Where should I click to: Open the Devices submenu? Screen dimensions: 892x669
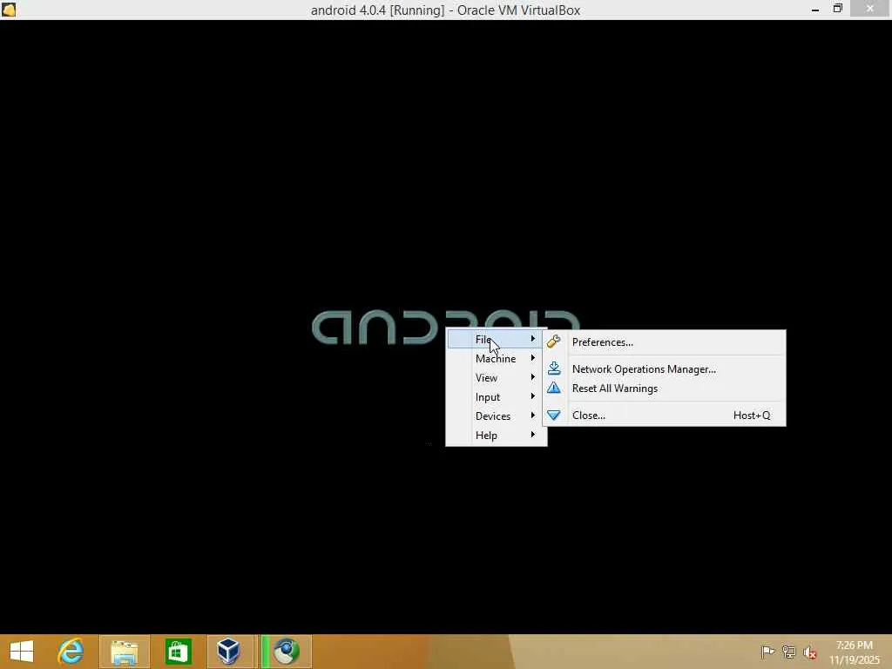496,416
